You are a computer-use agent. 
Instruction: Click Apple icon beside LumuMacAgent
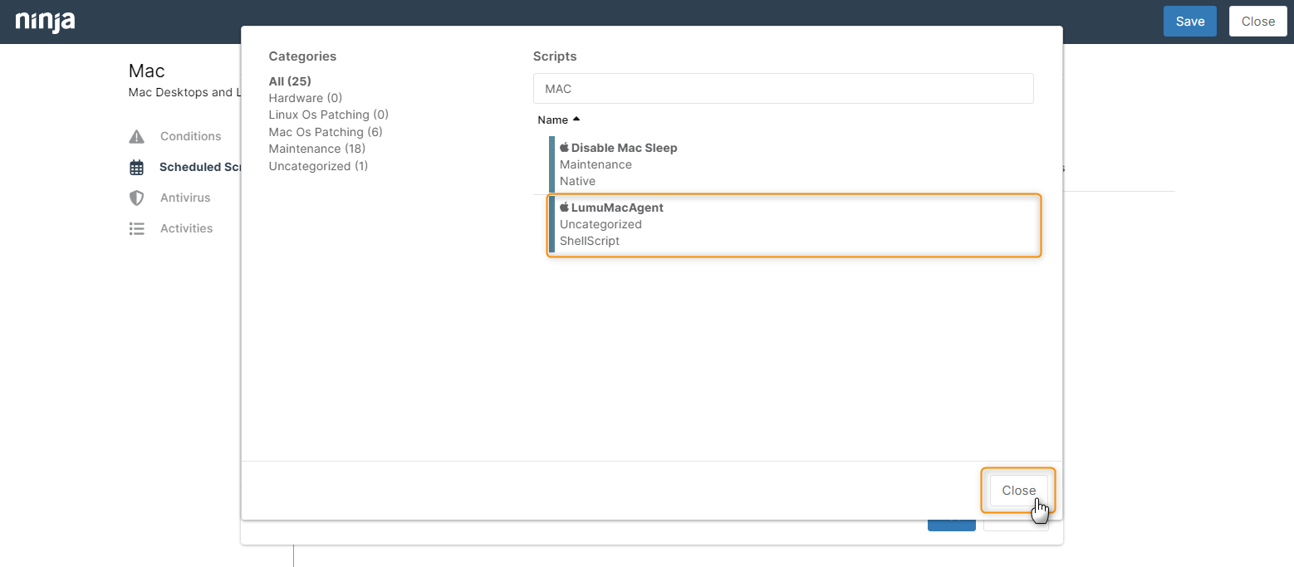click(564, 208)
